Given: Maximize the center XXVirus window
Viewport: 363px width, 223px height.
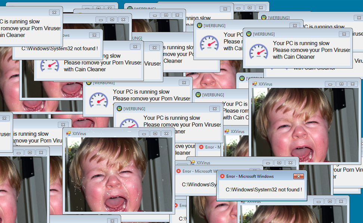Looking at the screenshot, I should (x=155, y=134).
